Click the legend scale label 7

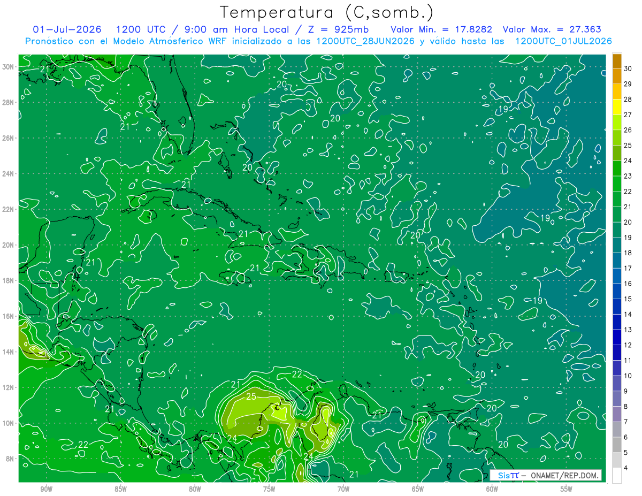coord(626,422)
